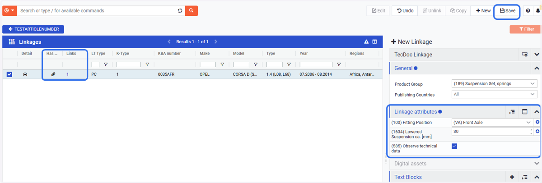Expand the Digital assets section
The width and height of the screenshot is (542, 183).
point(537,163)
